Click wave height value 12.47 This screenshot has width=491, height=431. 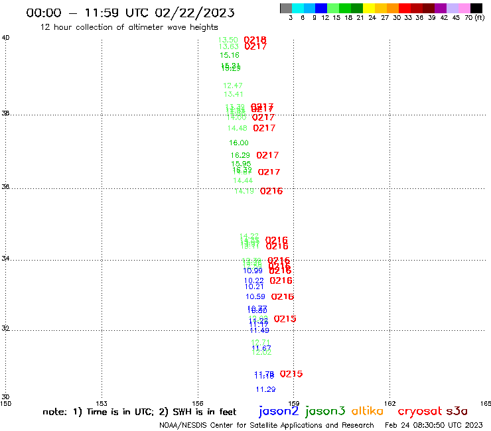[233, 86]
